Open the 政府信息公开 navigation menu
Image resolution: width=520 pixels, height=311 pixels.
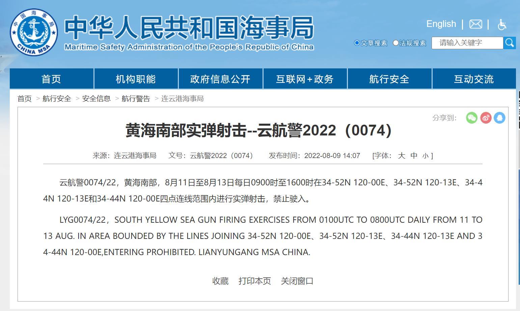pos(220,79)
